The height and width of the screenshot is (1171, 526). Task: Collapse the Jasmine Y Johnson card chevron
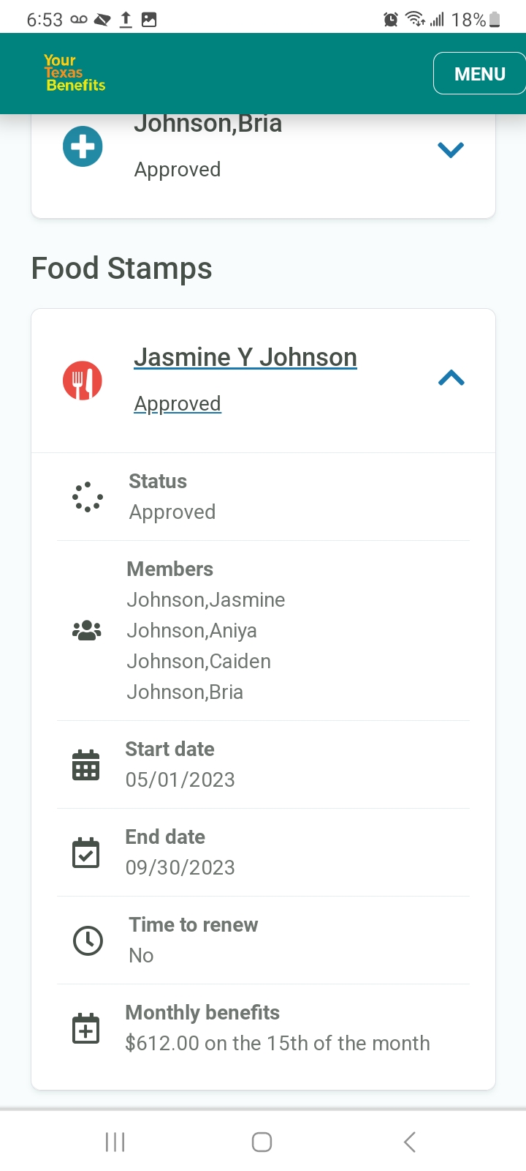tap(451, 378)
